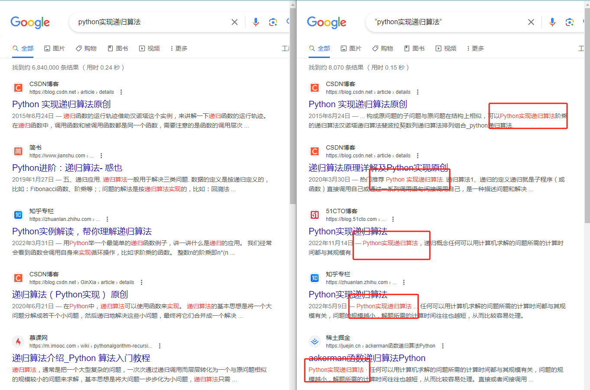Expand 更多 menu in the left results page

coord(179,48)
